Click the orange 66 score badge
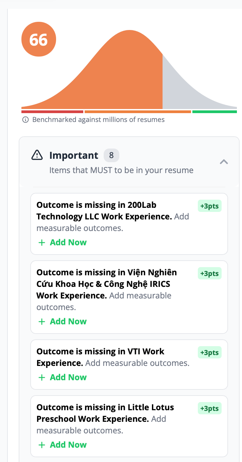This screenshot has height=462, width=242. pos(38,40)
